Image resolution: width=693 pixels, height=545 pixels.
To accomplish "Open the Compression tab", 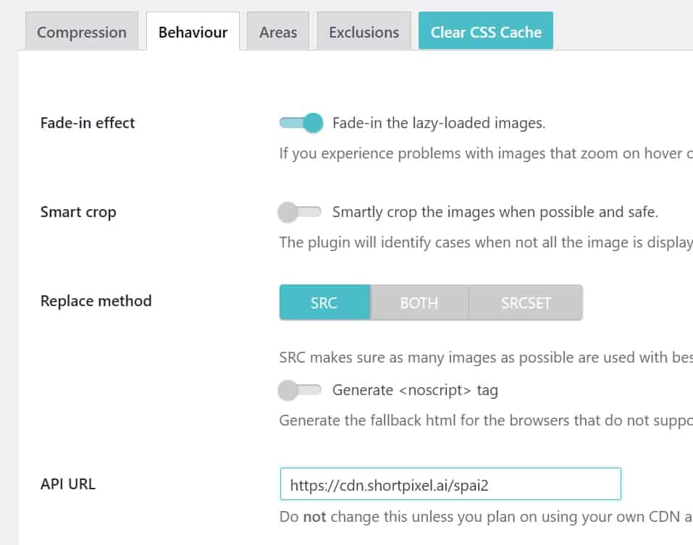I will click(82, 32).
